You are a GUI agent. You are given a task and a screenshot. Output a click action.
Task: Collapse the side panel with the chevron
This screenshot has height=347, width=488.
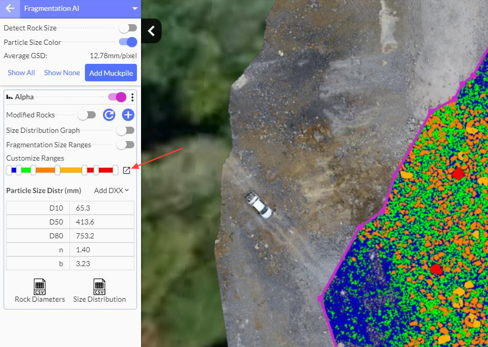point(151,31)
